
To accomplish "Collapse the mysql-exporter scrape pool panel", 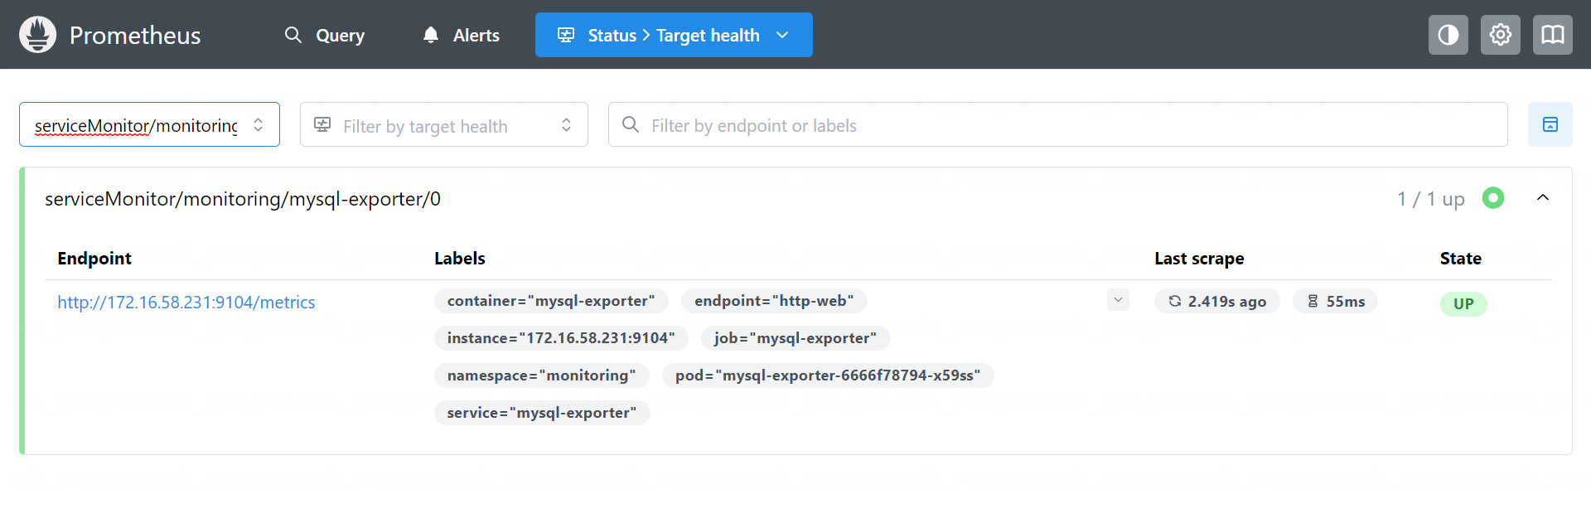I will (x=1542, y=198).
